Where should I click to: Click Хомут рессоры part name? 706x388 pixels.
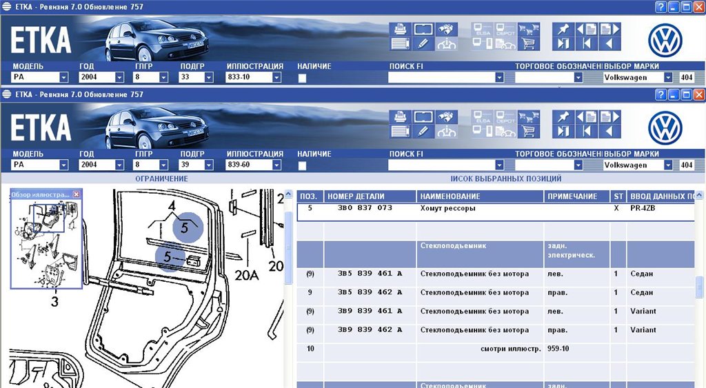tap(447, 208)
